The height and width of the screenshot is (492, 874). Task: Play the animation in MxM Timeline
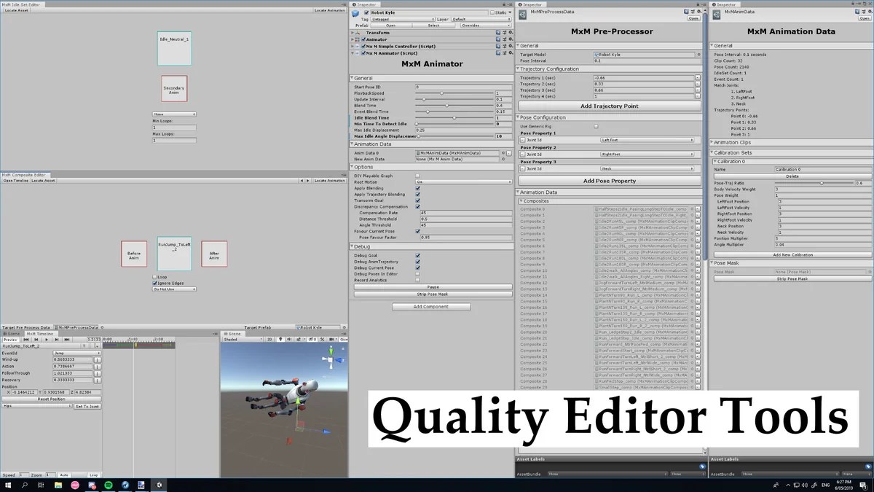tap(47, 340)
